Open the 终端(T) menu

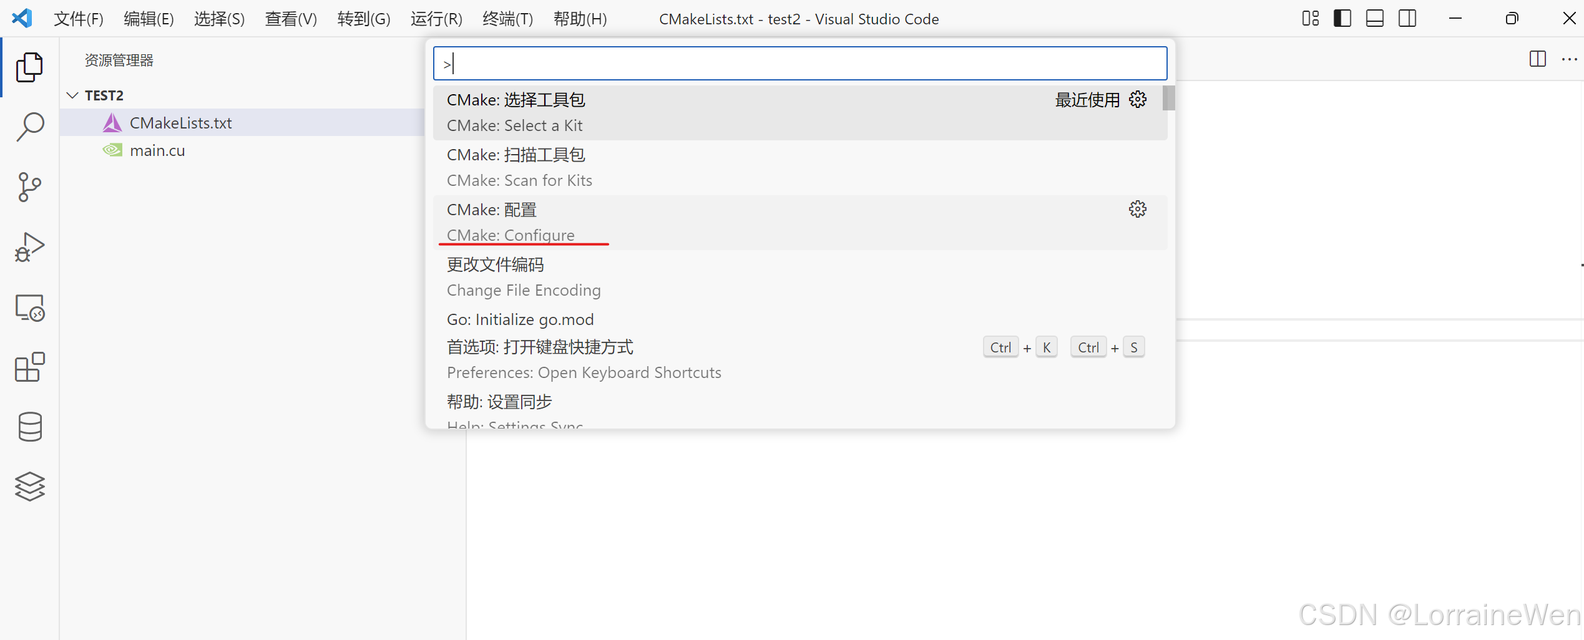click(507, 19)
